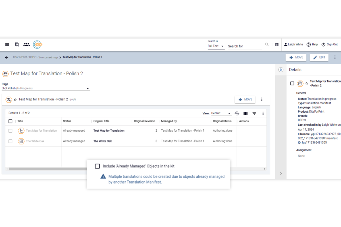Sort by the Status column header
Image resolution: width=341 pixels, height=227 pixels.
[67, 121]
